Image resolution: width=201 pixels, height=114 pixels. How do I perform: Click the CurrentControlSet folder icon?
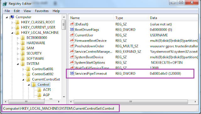pos(28,79)
